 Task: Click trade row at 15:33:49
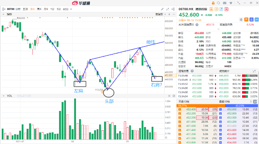197,80
